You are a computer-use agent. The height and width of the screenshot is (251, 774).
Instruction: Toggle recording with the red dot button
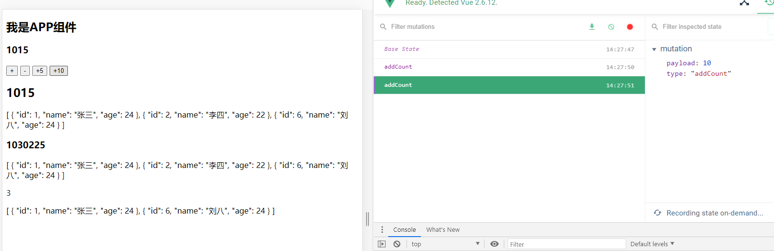pyautogui.click(x=630, y=27)
